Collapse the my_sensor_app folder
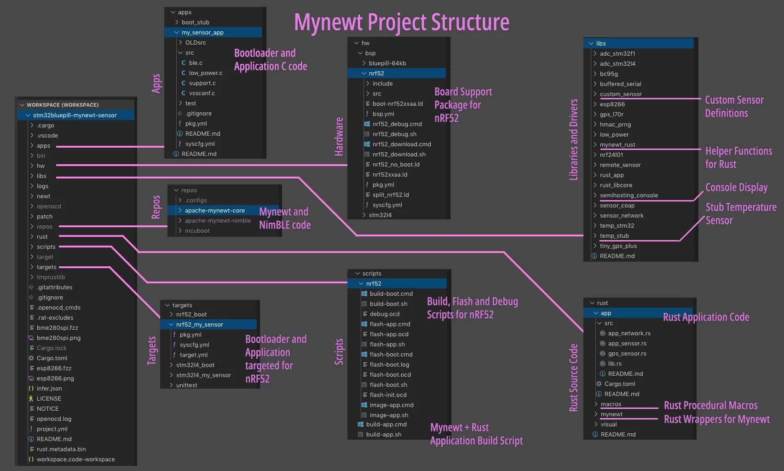 pos(177,32)
